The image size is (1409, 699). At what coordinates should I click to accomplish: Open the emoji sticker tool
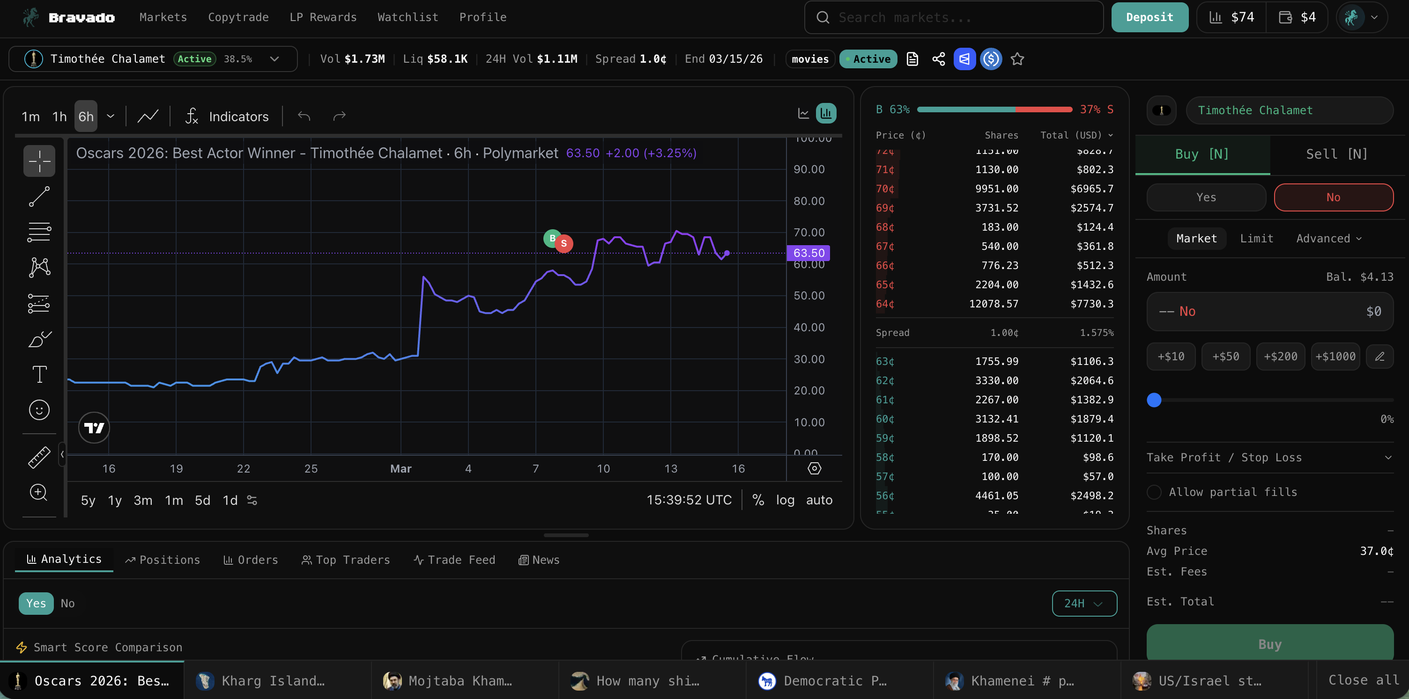[x=39, y=410]
